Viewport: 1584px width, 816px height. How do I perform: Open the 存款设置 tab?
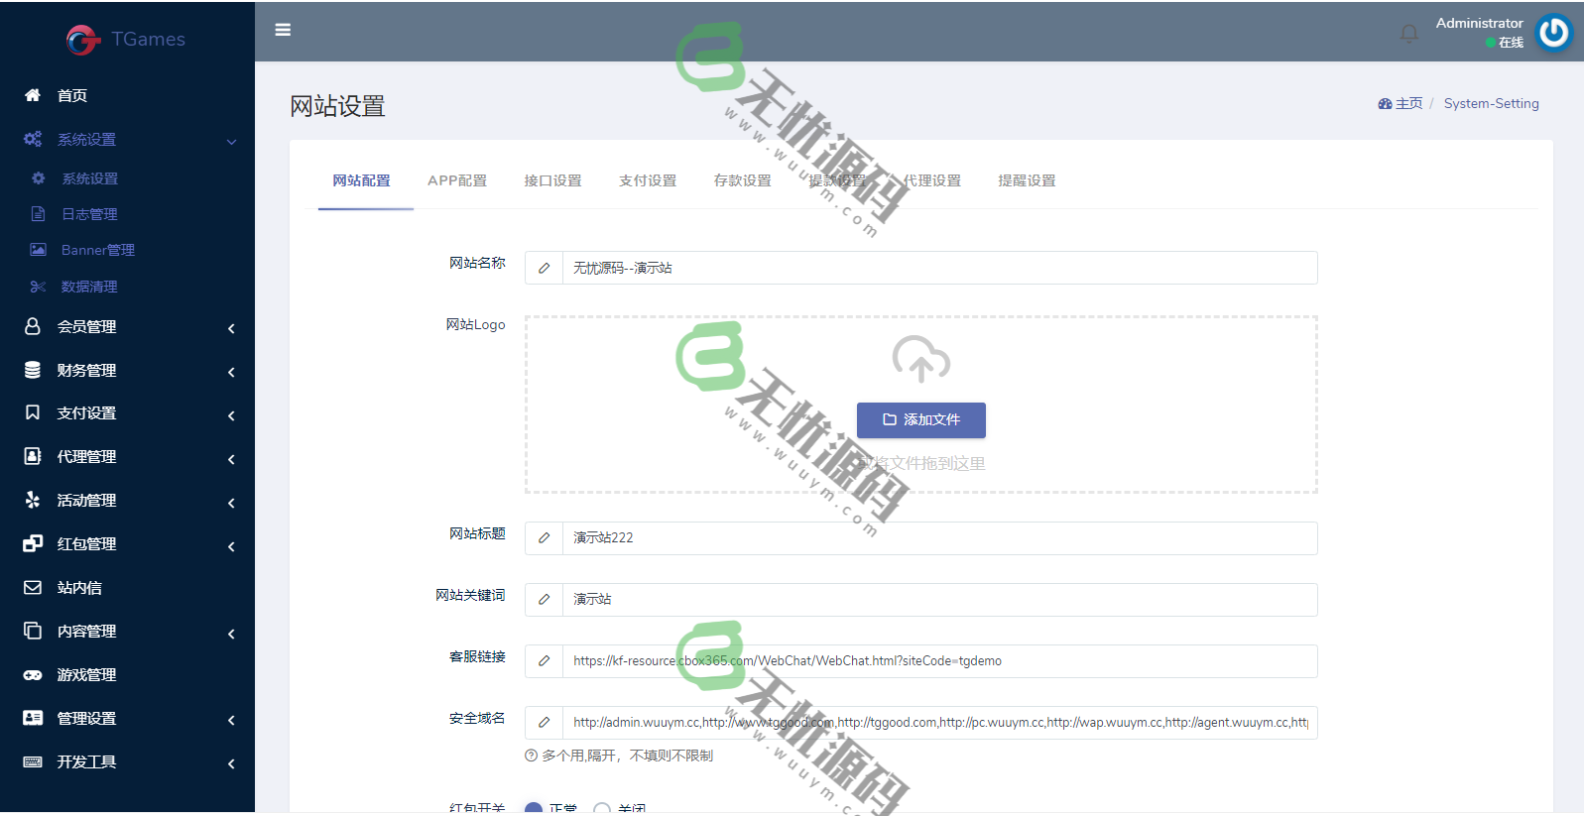743,180
